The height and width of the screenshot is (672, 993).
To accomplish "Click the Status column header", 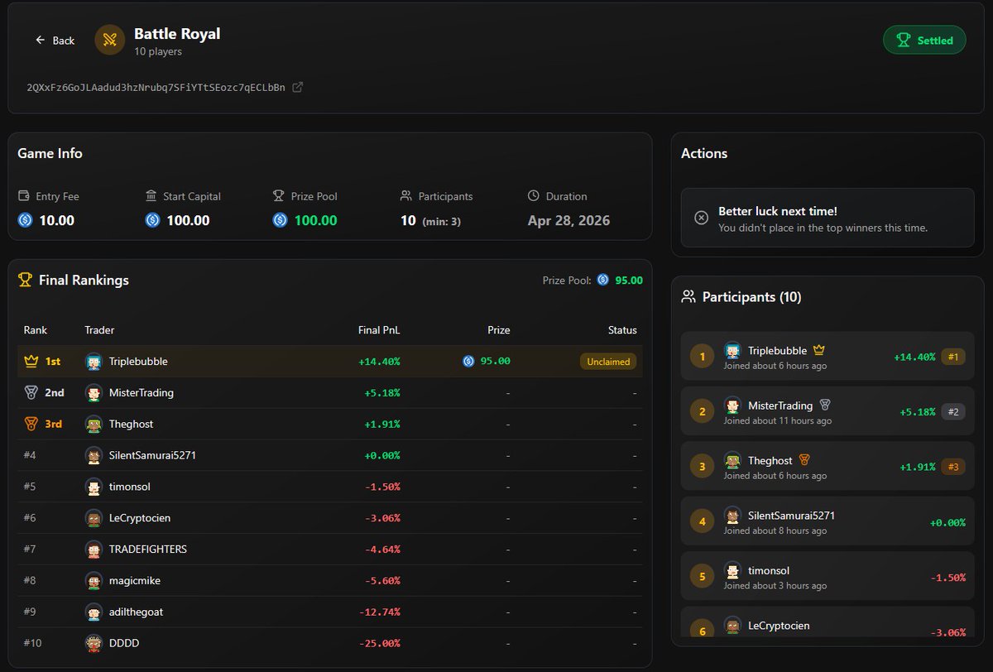I will click(x=622, y=330).
